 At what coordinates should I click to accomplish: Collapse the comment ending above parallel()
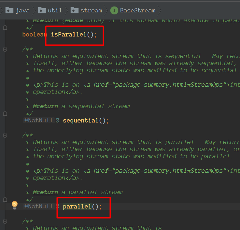(x=5, y=200)
